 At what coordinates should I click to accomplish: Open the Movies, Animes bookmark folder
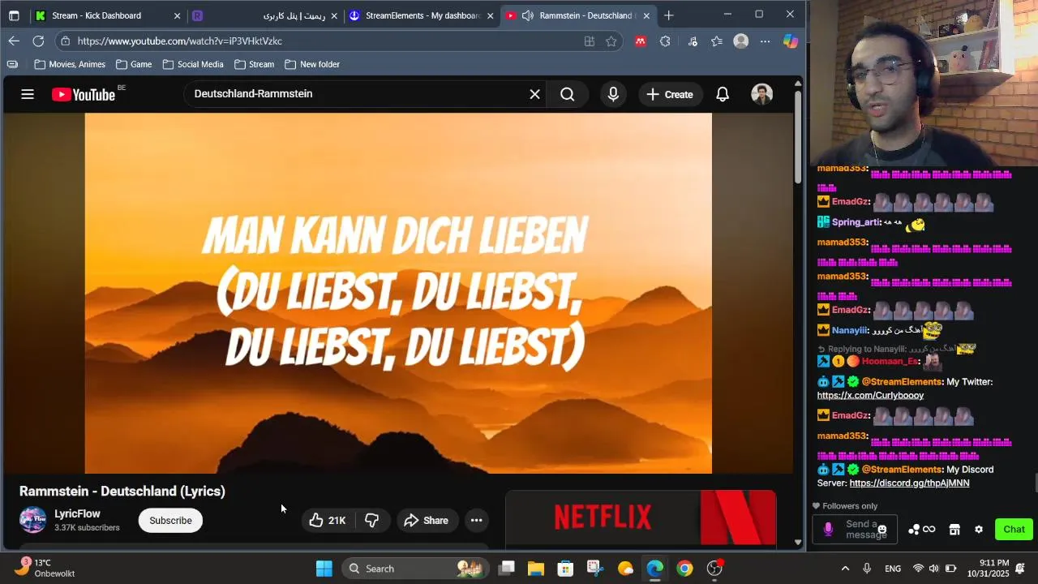pos(70,64)
